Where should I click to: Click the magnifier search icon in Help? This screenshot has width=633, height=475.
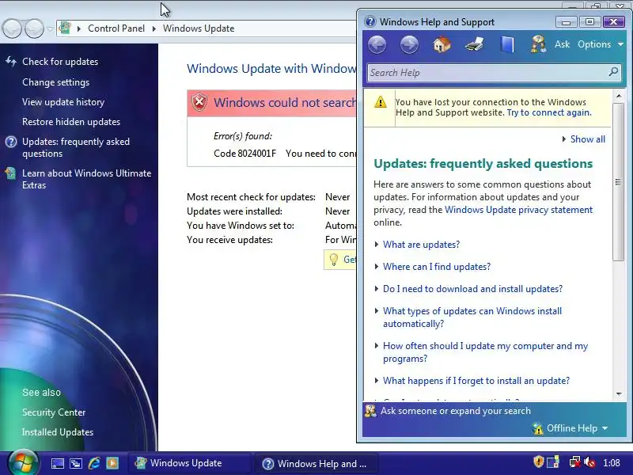(x=613, y=72)
